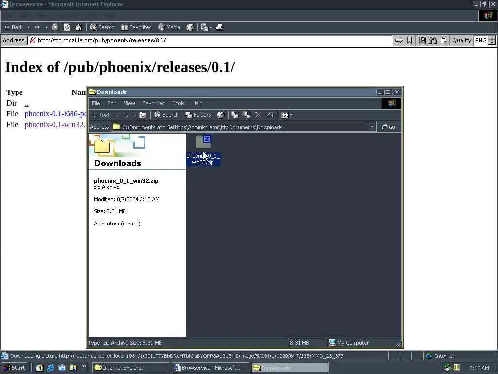Click the Print icon in Internet Explorer toolbar

click(219, 27)
